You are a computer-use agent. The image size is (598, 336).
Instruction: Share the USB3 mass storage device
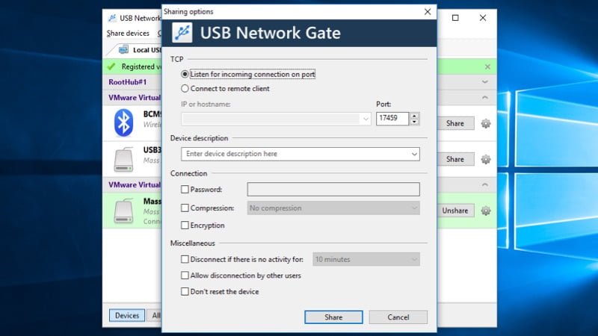(455, 159)
